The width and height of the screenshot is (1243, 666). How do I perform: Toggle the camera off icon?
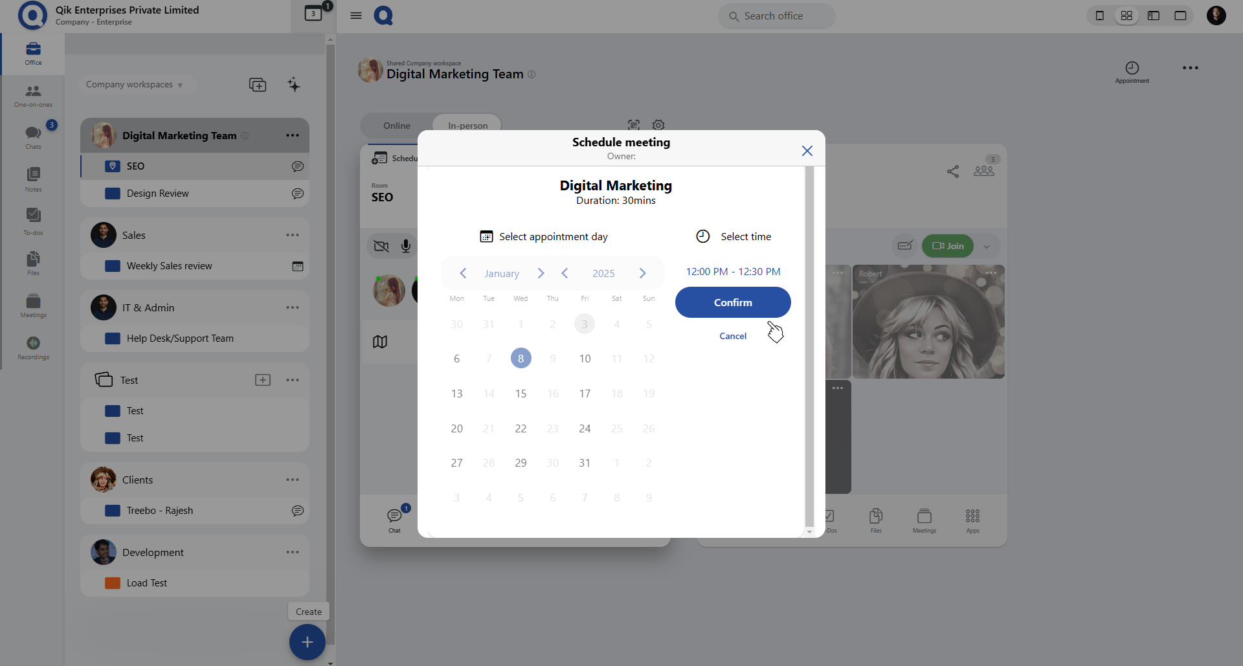[381, 246]
